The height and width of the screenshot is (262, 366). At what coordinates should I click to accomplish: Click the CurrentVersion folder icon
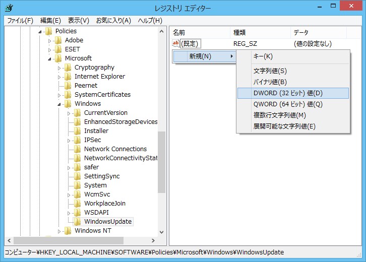78,113
